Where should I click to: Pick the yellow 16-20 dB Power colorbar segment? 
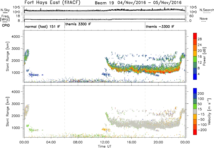(195, 53)
